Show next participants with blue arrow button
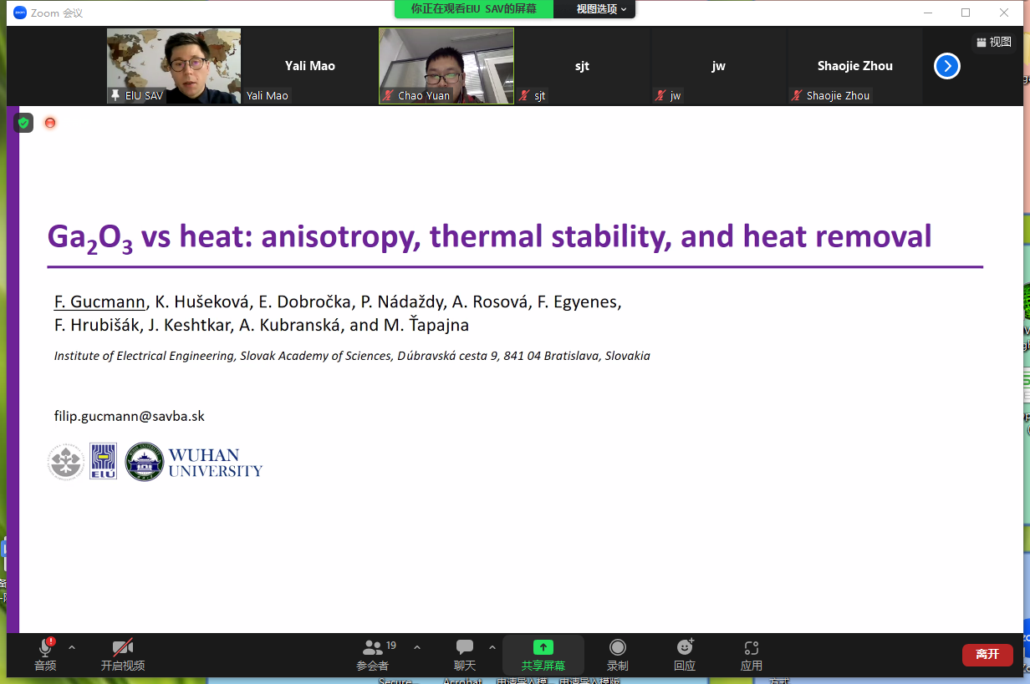1030x684 pixels. (946, 66)
